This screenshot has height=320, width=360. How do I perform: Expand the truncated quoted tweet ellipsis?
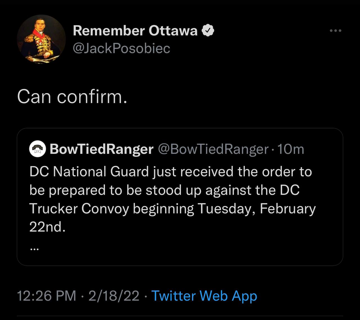coord(34,249)
